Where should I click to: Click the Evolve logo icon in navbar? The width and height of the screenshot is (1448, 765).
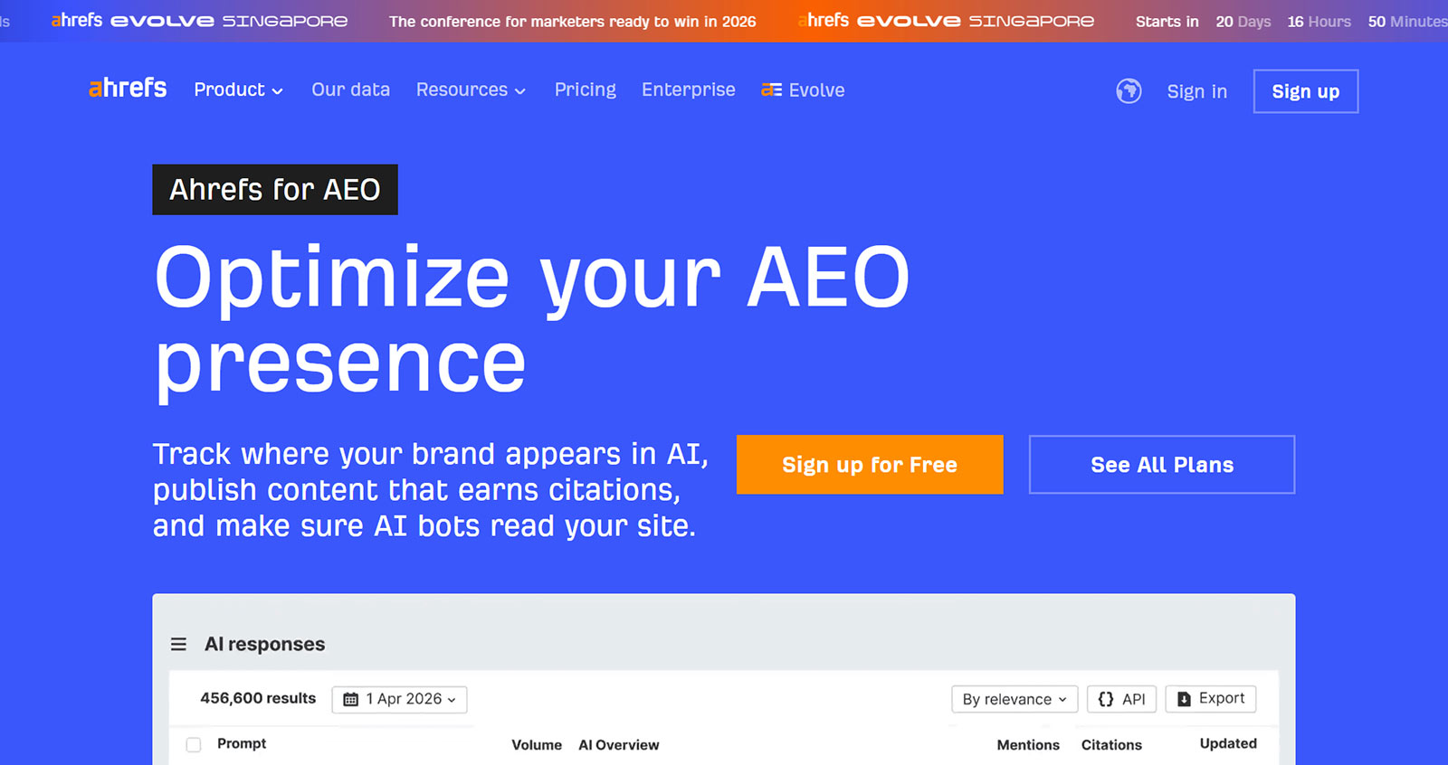click(771, 90)
